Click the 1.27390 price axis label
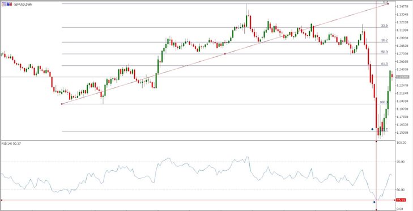This screenshot has height=211, width=413. [x=403, y=54]
